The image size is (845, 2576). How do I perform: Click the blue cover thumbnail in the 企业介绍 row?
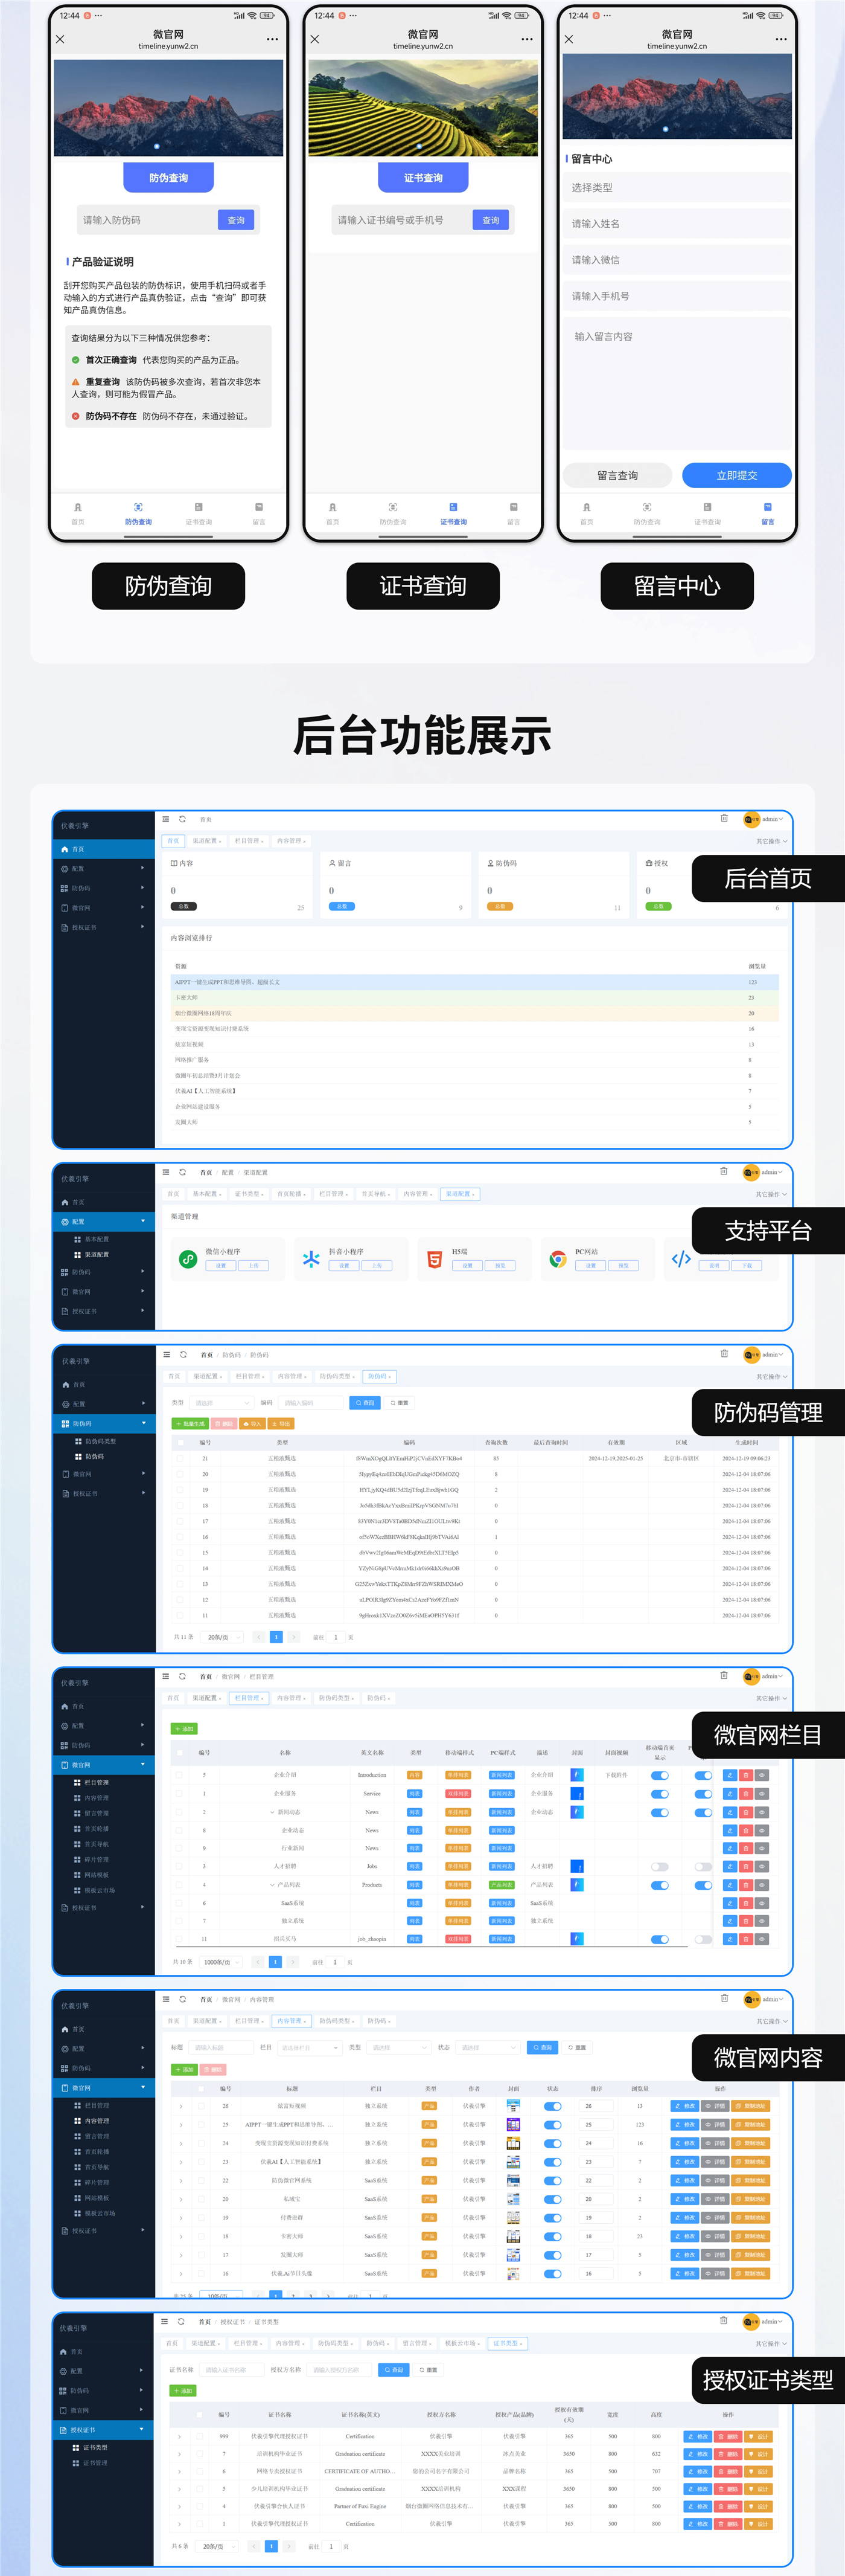tap(576, 1775)
